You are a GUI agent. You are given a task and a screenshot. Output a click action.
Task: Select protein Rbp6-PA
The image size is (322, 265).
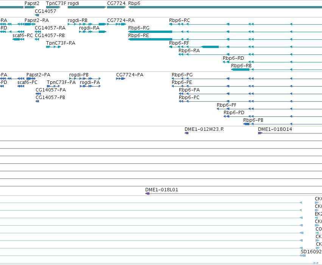(x=189, y=90)
